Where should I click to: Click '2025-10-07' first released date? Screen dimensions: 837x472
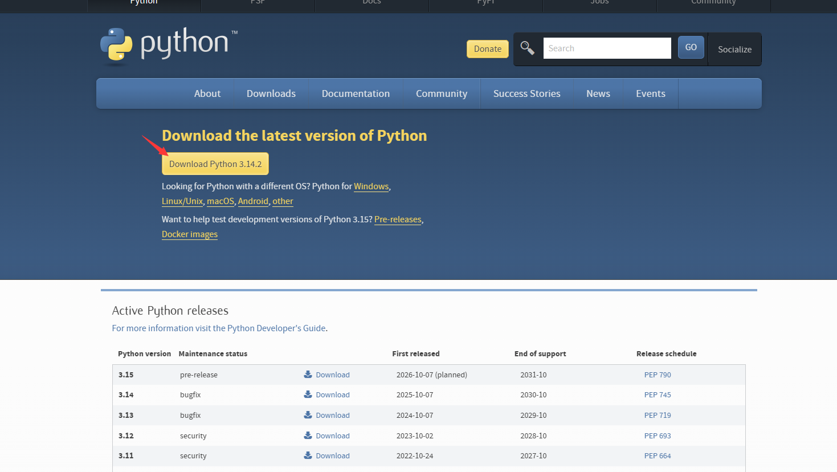click(x=415, y=394)
